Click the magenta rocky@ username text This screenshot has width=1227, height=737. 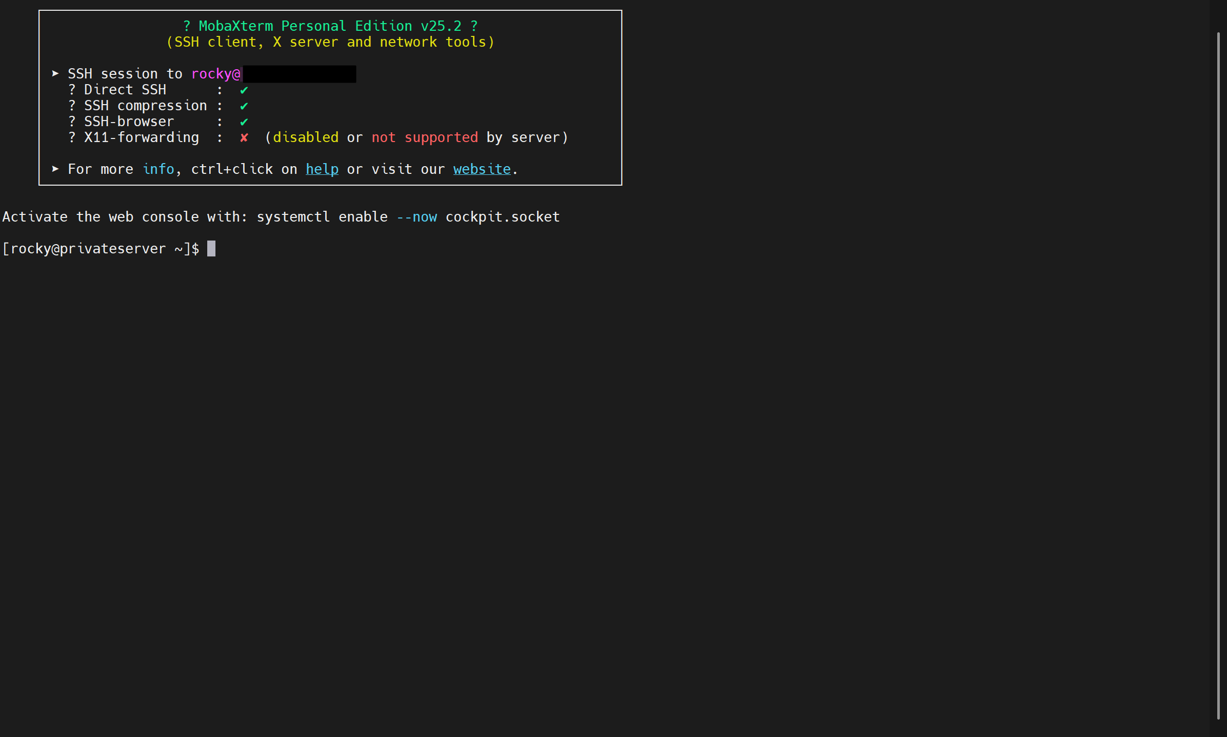pyautogui.click(x=215, y=74)
